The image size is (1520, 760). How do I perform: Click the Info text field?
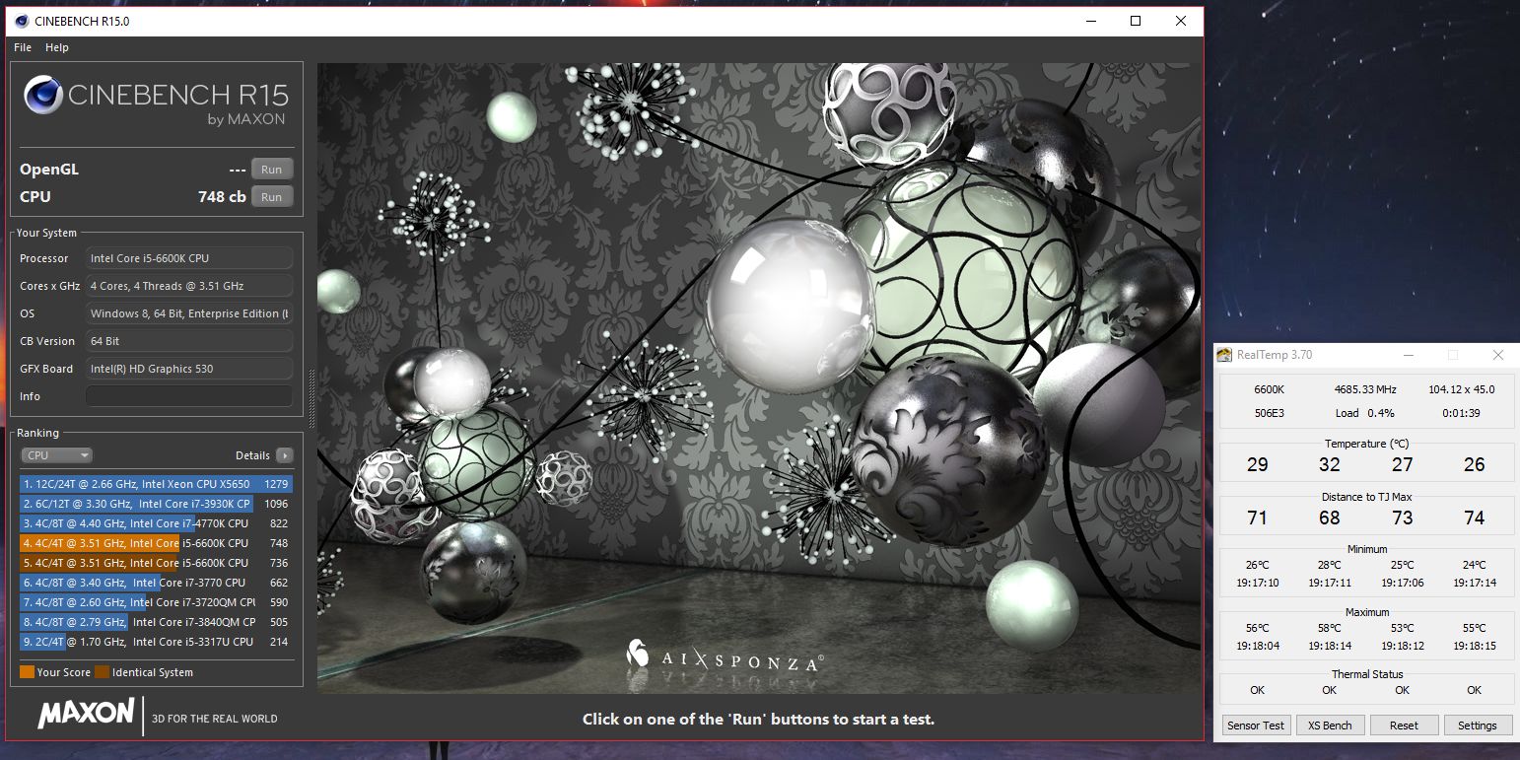coord(189,396)
